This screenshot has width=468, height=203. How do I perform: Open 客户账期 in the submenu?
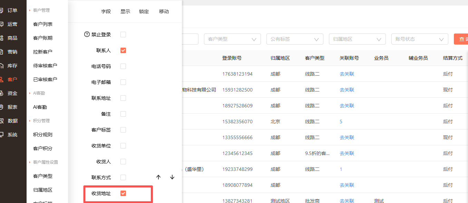[x=43, y=38]
